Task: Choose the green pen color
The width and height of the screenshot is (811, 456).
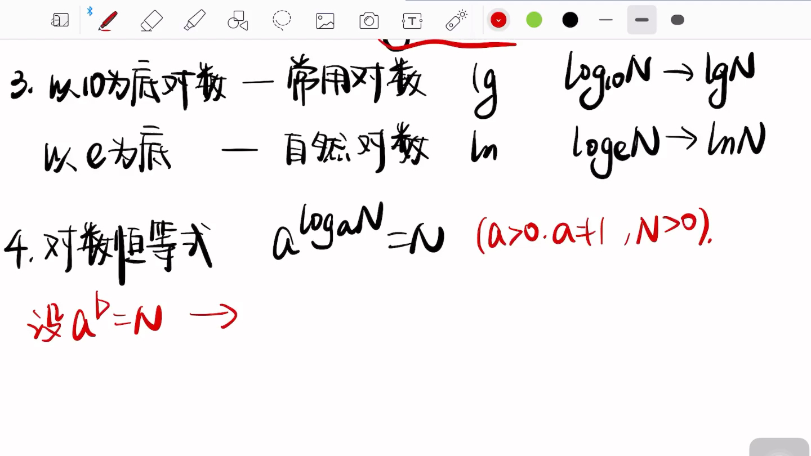Action: pyautogui.click(x=534, y=20)
